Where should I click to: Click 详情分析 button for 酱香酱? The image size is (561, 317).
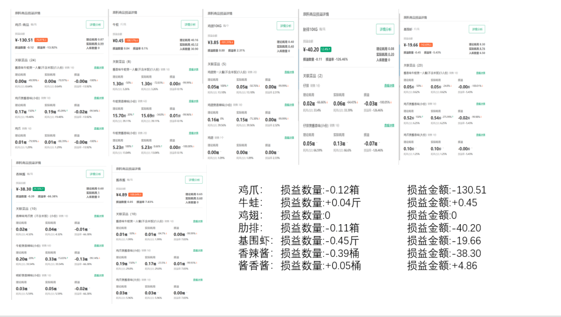point(194,180)
